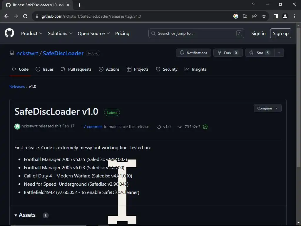Open the tab search chevron
The width and height of the screenshot is (301, 226).
tap(254, 4)
